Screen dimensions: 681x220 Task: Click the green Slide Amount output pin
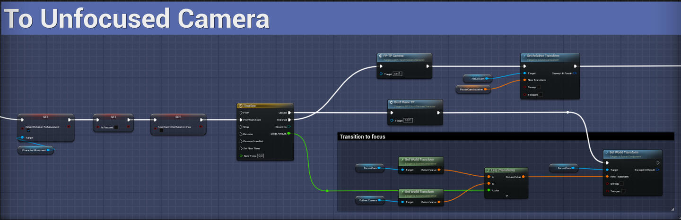coord(289,134)
